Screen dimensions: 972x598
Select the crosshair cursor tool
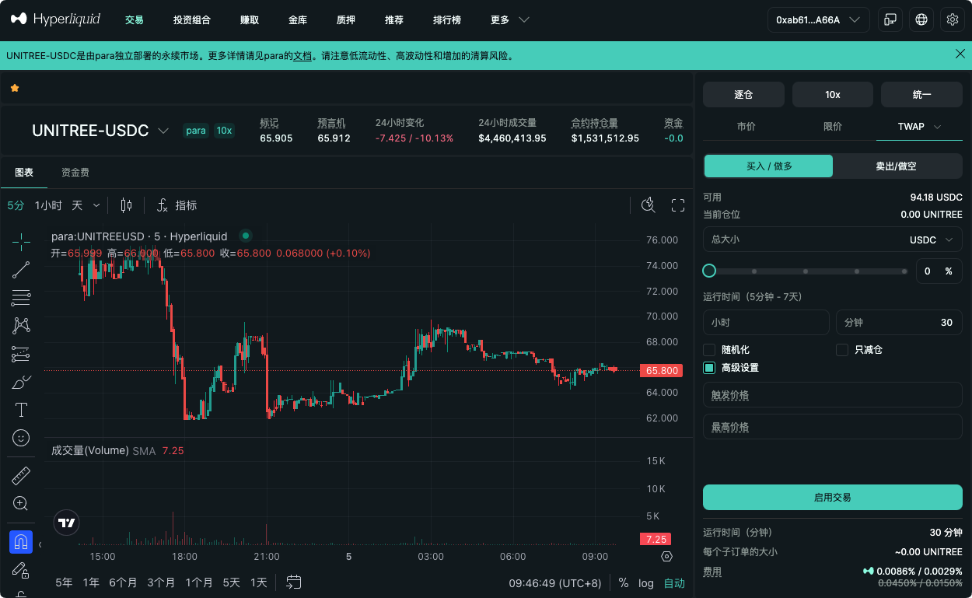pos(21,242)
